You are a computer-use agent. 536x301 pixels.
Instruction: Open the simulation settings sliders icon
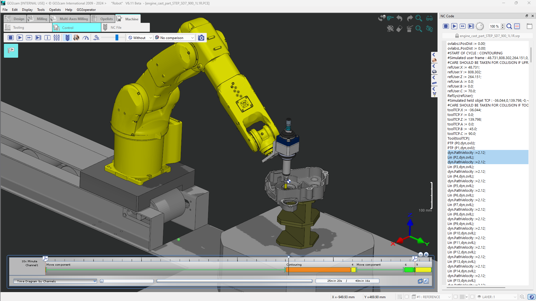tap(57, 38)
